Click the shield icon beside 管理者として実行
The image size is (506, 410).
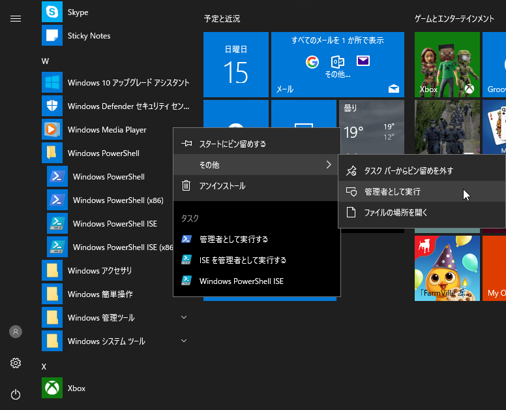click(x=351, y=191)
